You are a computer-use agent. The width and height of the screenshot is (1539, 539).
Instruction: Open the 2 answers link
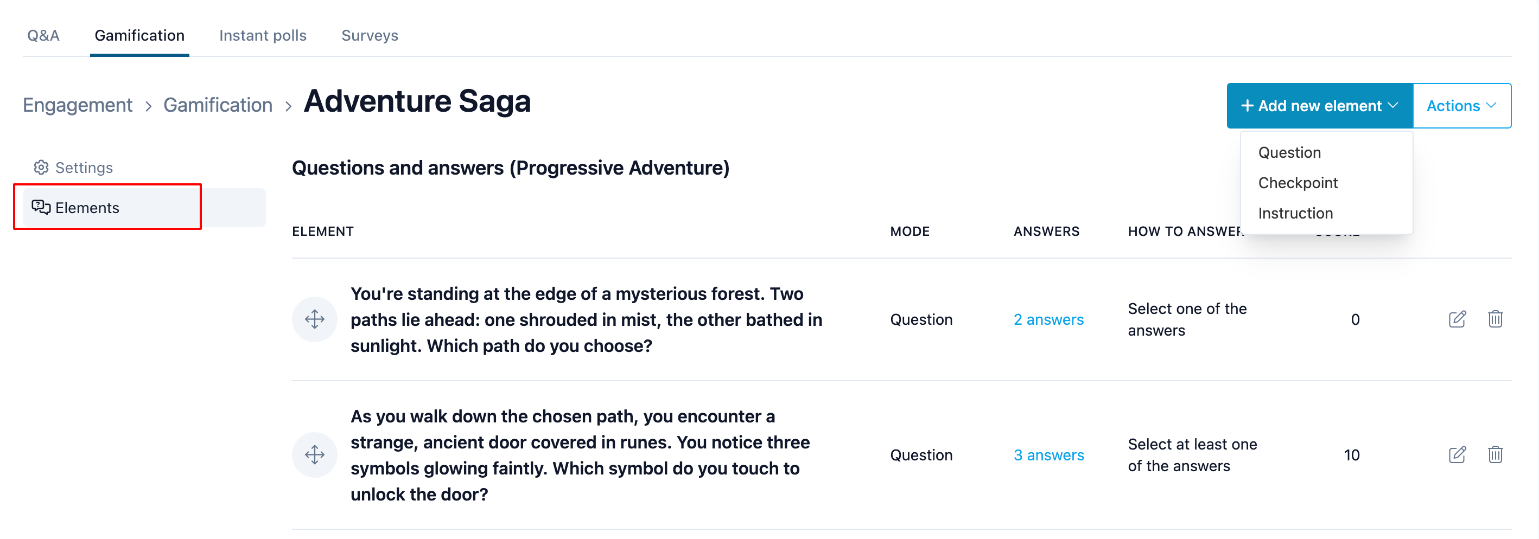pos(1048,320)
